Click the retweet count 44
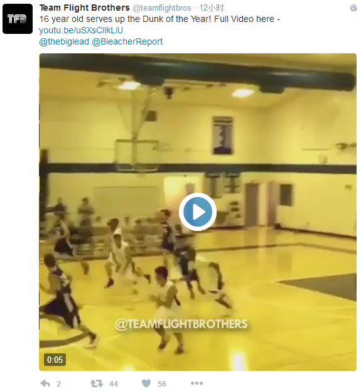 coord(114,383)
